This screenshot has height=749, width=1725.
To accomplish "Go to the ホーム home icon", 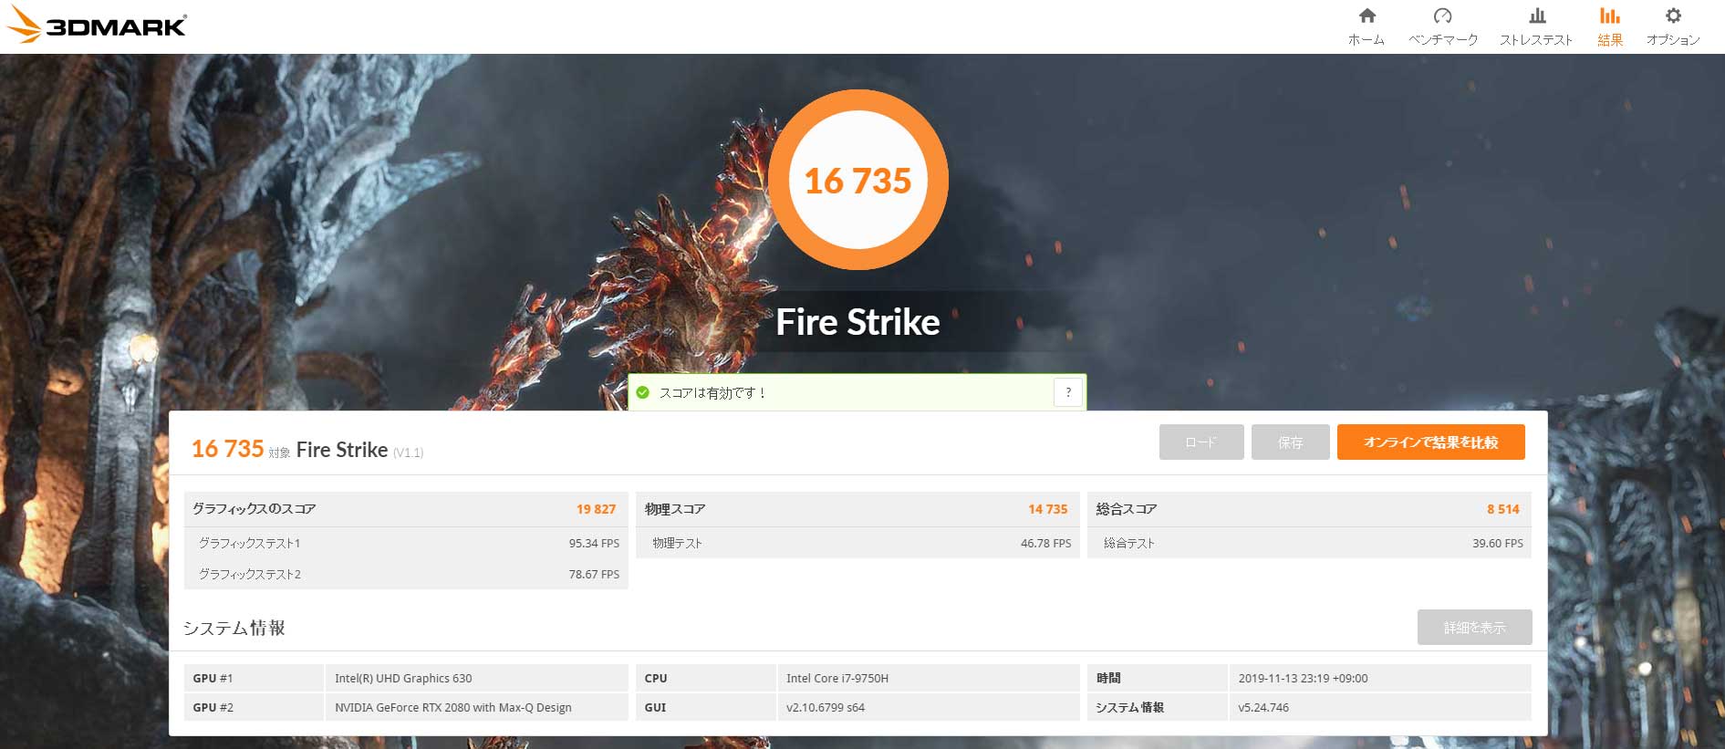I will coord(1366,16).
